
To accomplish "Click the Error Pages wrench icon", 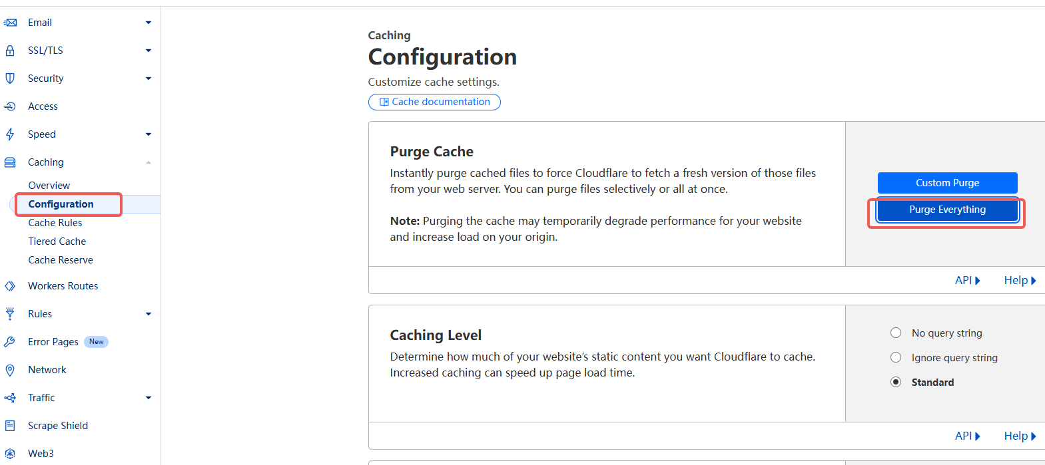I will coord(10,342).
